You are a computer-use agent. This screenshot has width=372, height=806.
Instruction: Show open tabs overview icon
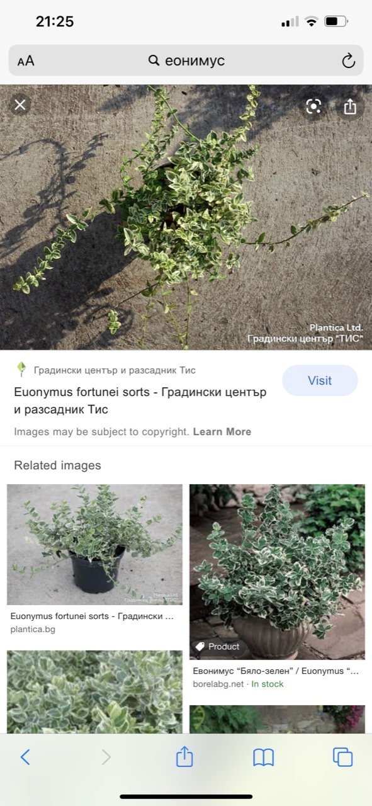point(343,757)
